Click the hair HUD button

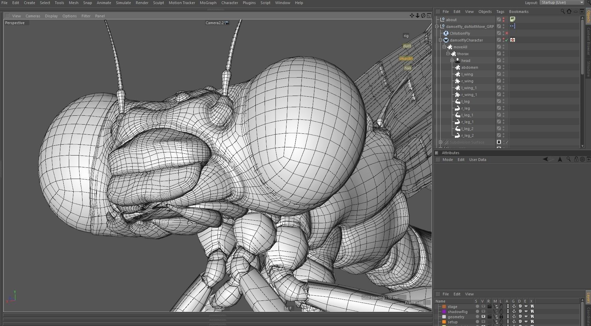408,68
